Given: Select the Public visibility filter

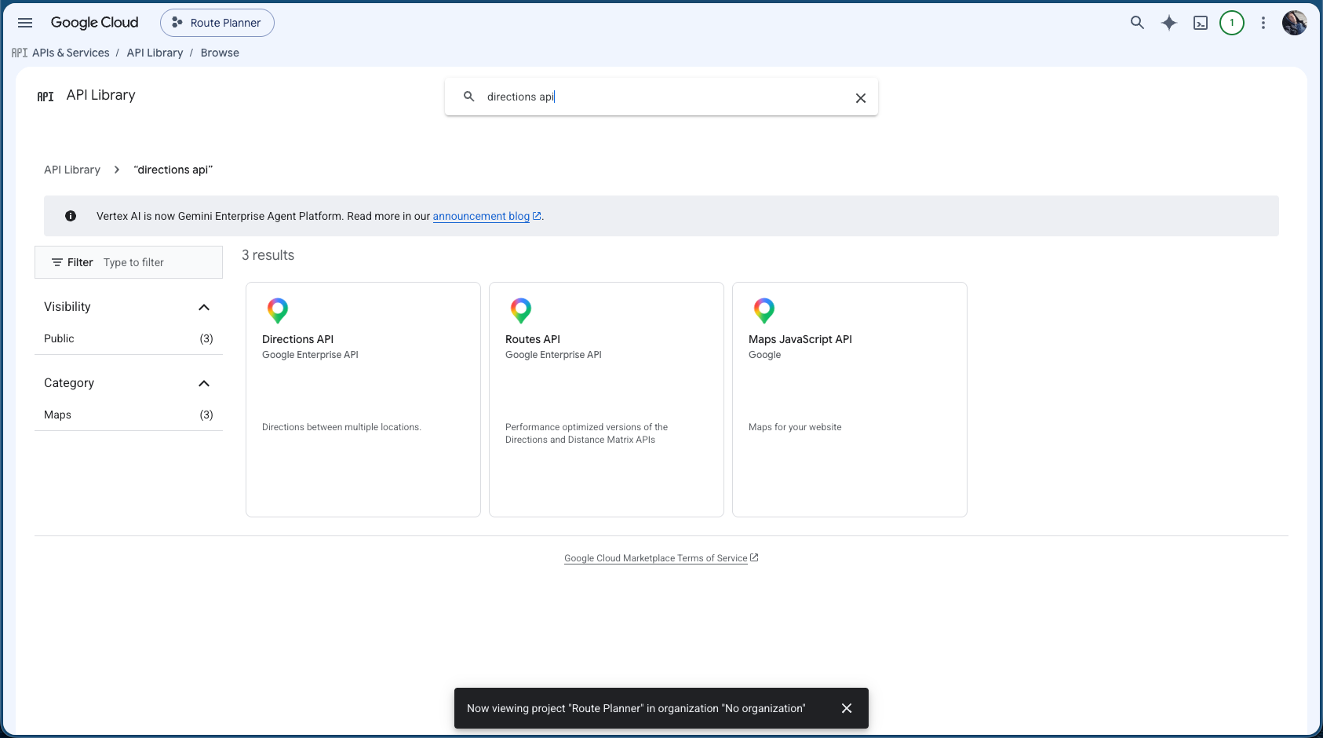Looking at the screenshot, I should click(x=129, y=338).
